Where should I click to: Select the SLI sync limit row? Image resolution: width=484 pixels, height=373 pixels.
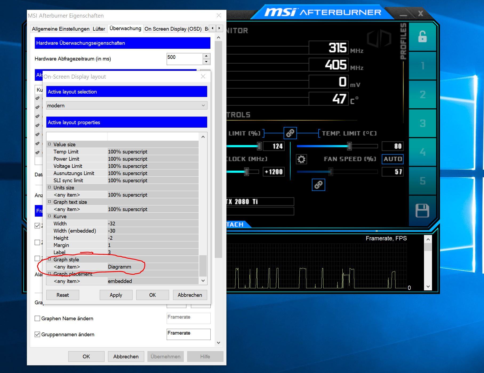pyautogui.click(x=123, y=180)
